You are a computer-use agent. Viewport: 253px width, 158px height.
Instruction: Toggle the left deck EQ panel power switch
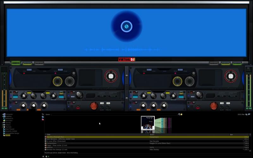(x=15, y=92)
